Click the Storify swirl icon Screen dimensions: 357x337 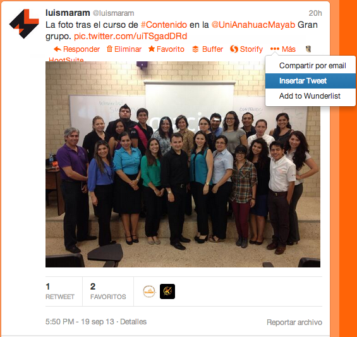click(234, 49)
